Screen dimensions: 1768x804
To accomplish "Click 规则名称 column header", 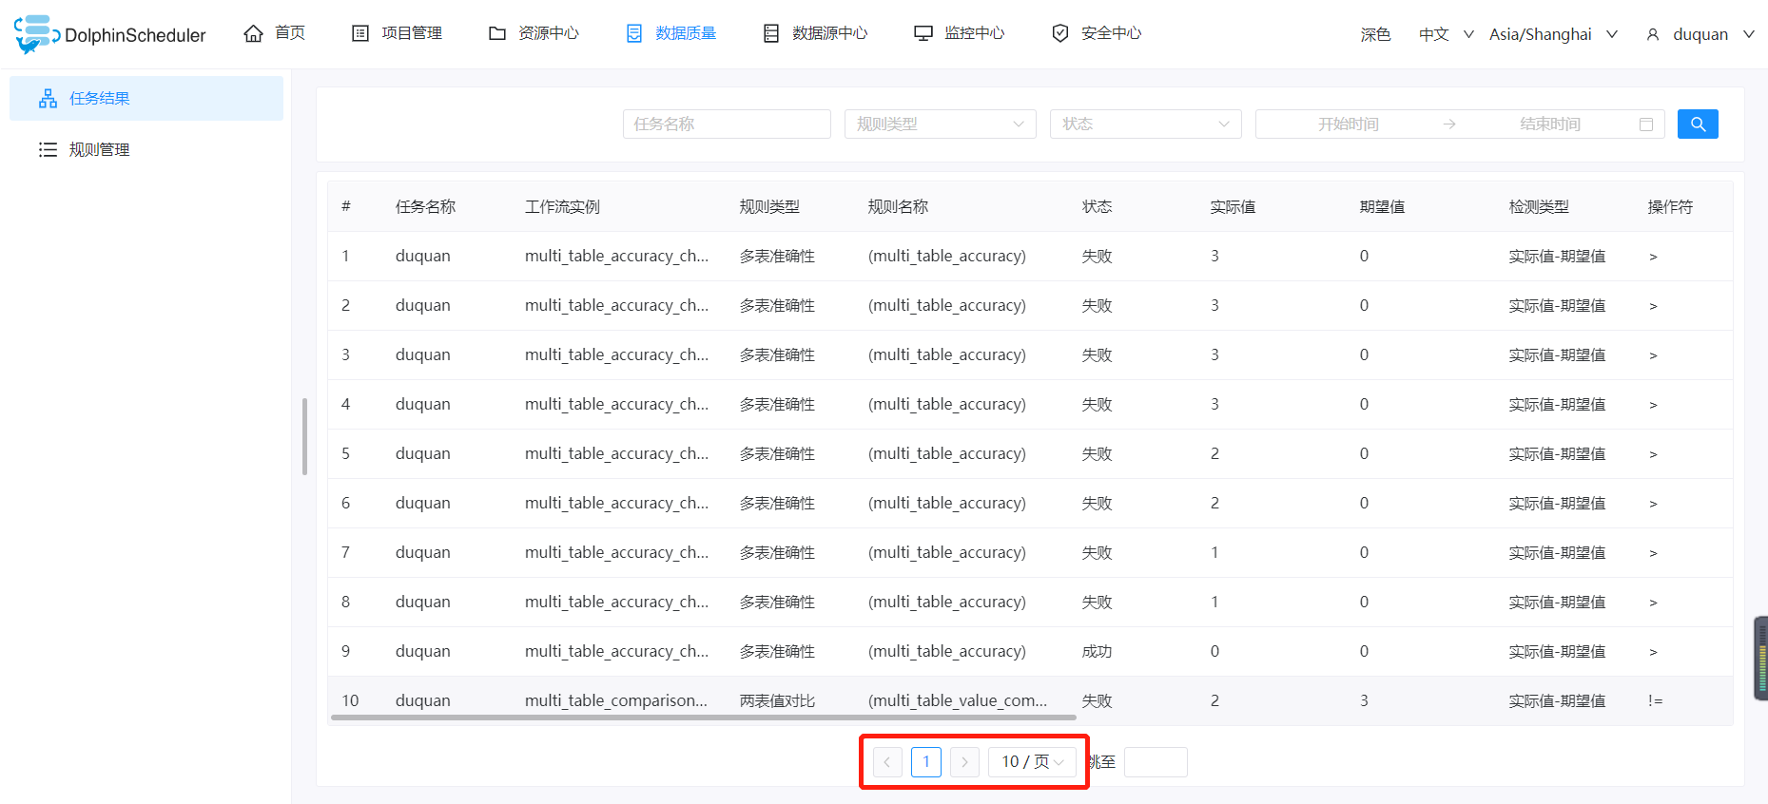I will click(898, 207).
